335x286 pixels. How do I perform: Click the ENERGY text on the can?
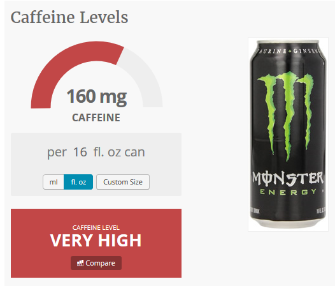tap(288, 192)
